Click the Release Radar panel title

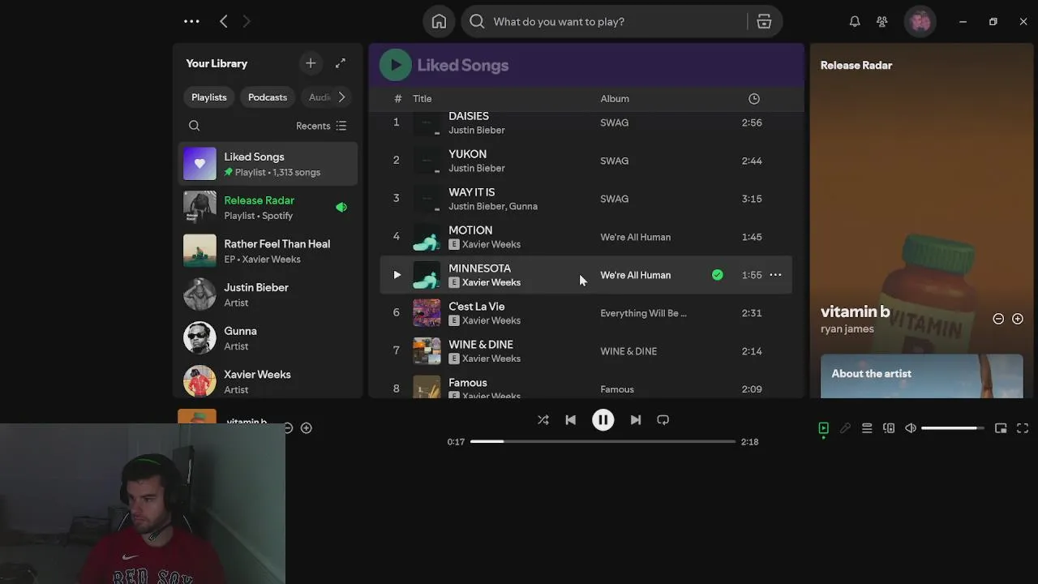(x=856, y=66)
